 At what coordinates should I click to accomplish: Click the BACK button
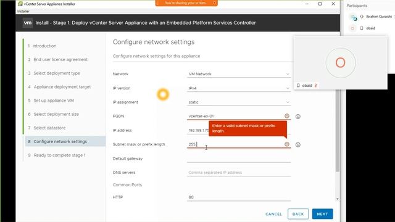[298, 214]
